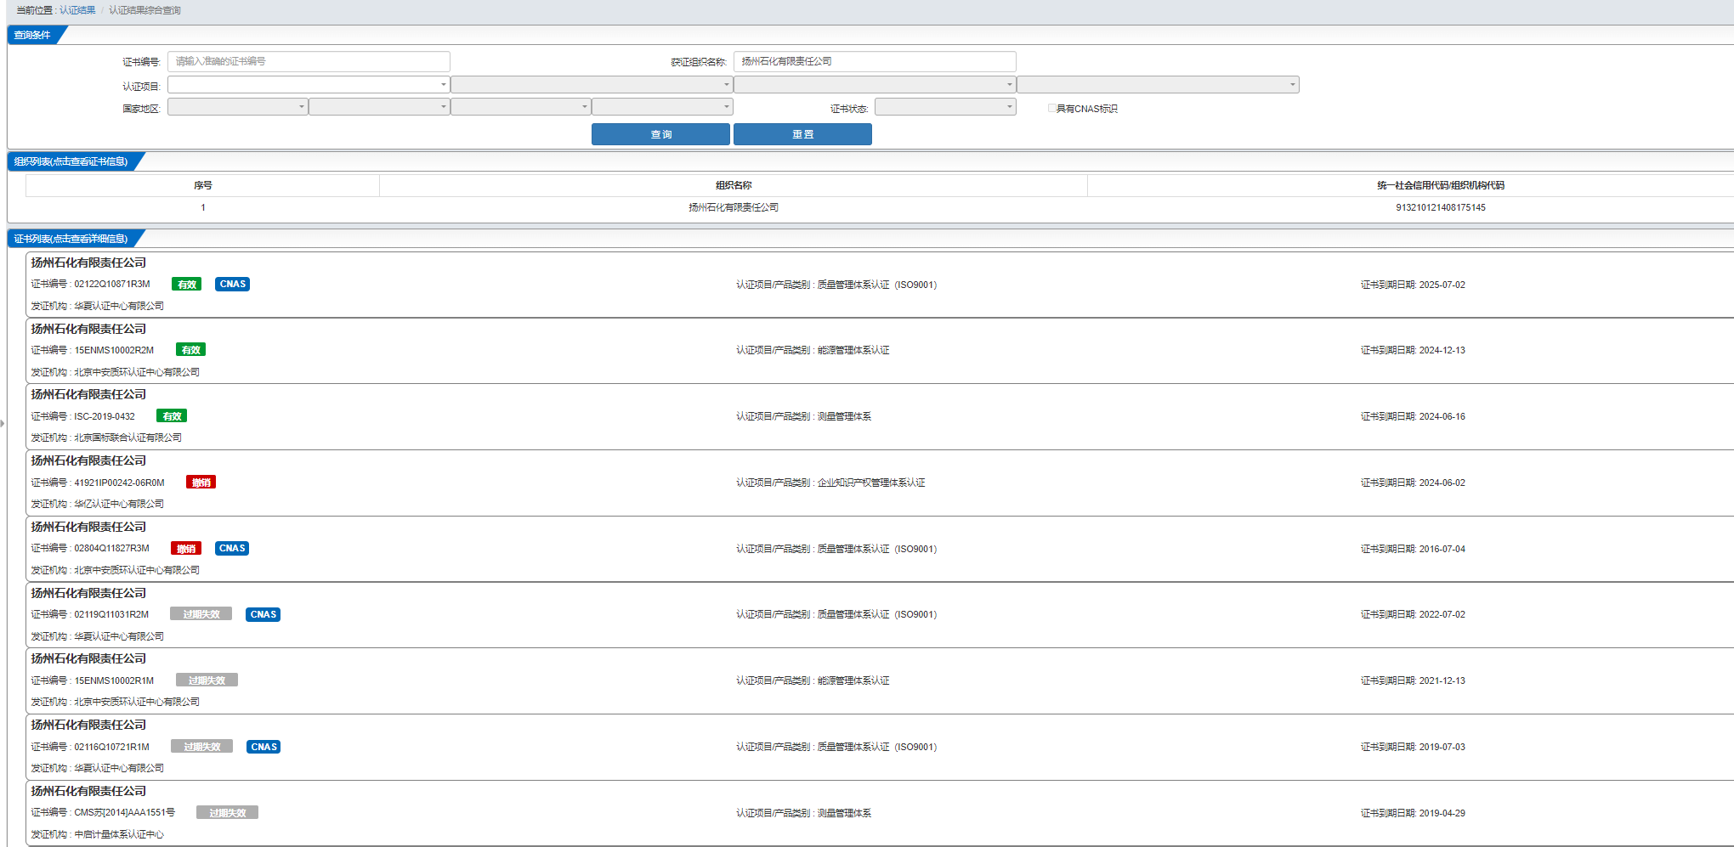Image resolution: width=1734 pixels, height=847 pixels.
Task: Open the second 国家地区 dropdown
Action: [x=379, y=106]
